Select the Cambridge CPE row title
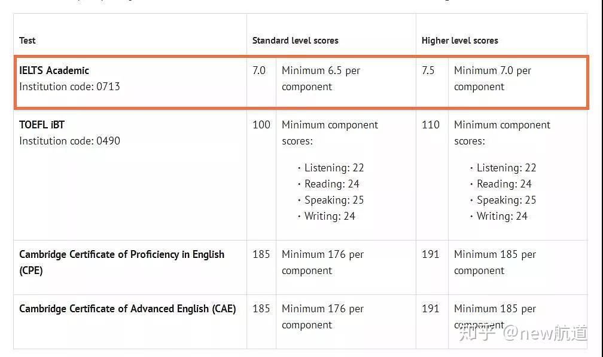603x357 pixels. [x=121, y=262]
